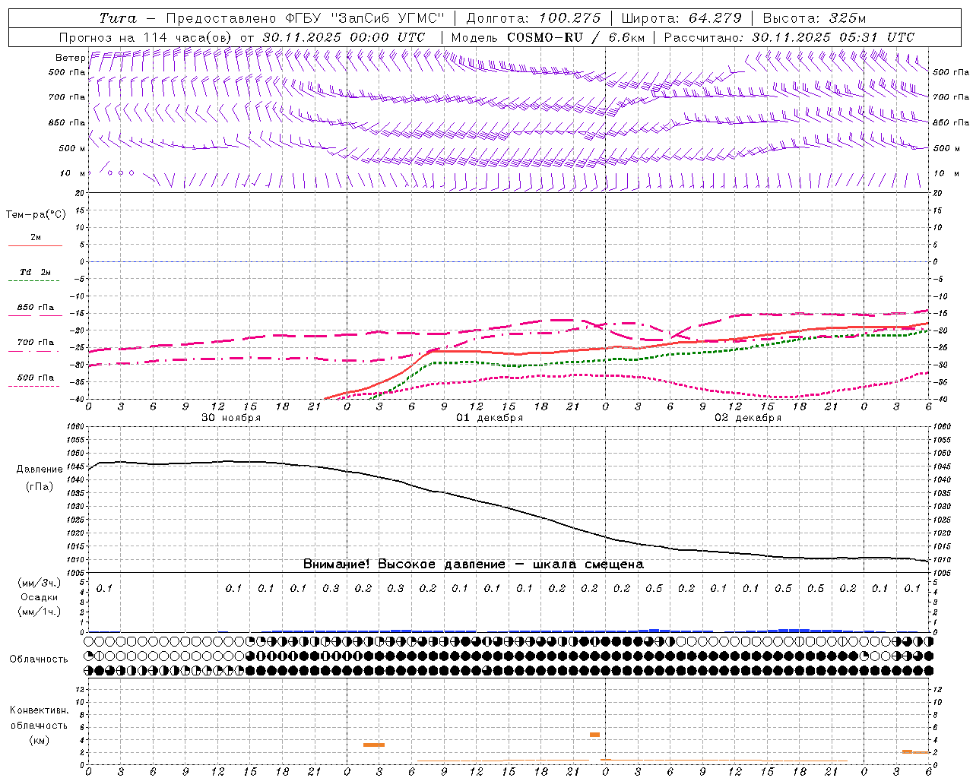The image size is (973, 778).
Task: Click the dashed magenta swatch under 500 гПа legend
Action: tap(33, 387)
